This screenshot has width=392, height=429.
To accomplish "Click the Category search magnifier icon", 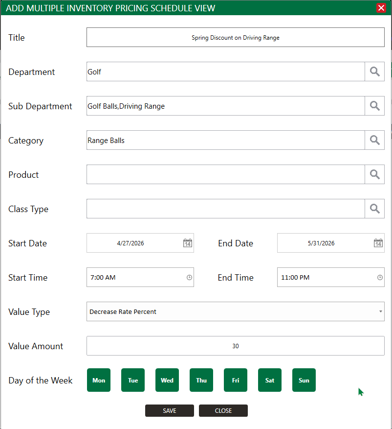I will coord(374,140).
